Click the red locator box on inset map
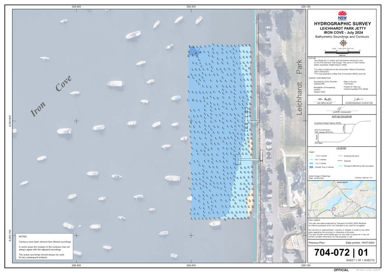385x272 pixels. [x=333, y=209]
